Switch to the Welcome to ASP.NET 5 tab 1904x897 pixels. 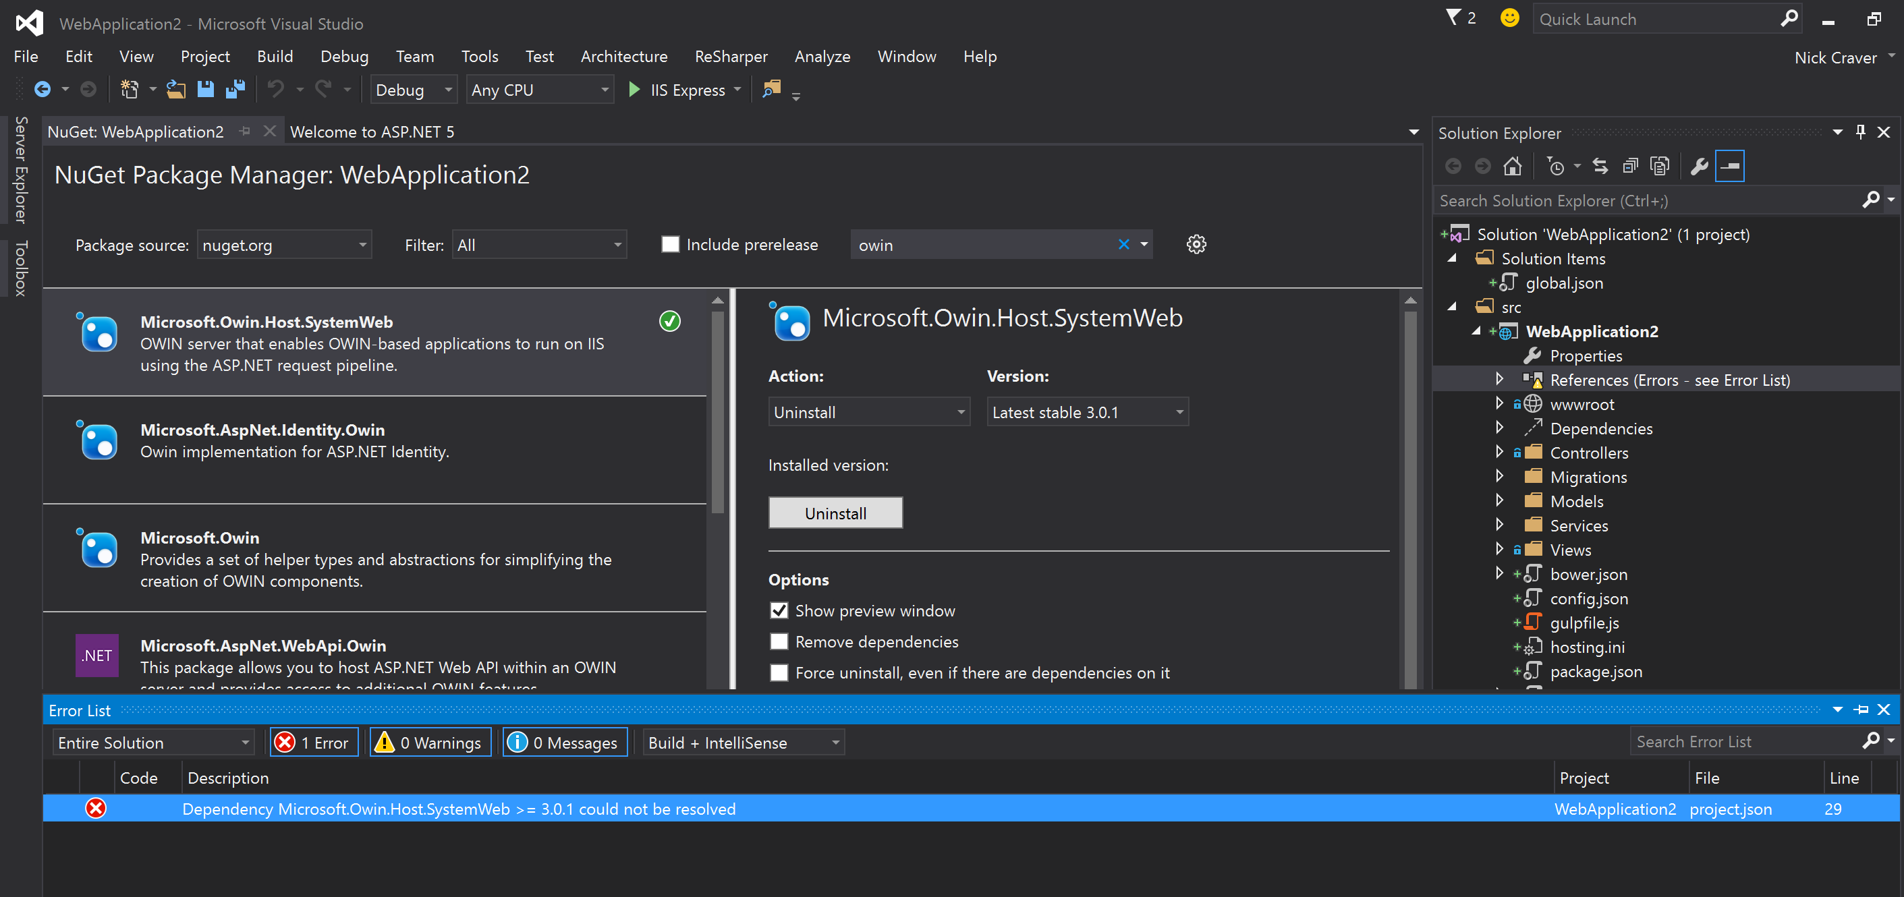tap(372, 132)
